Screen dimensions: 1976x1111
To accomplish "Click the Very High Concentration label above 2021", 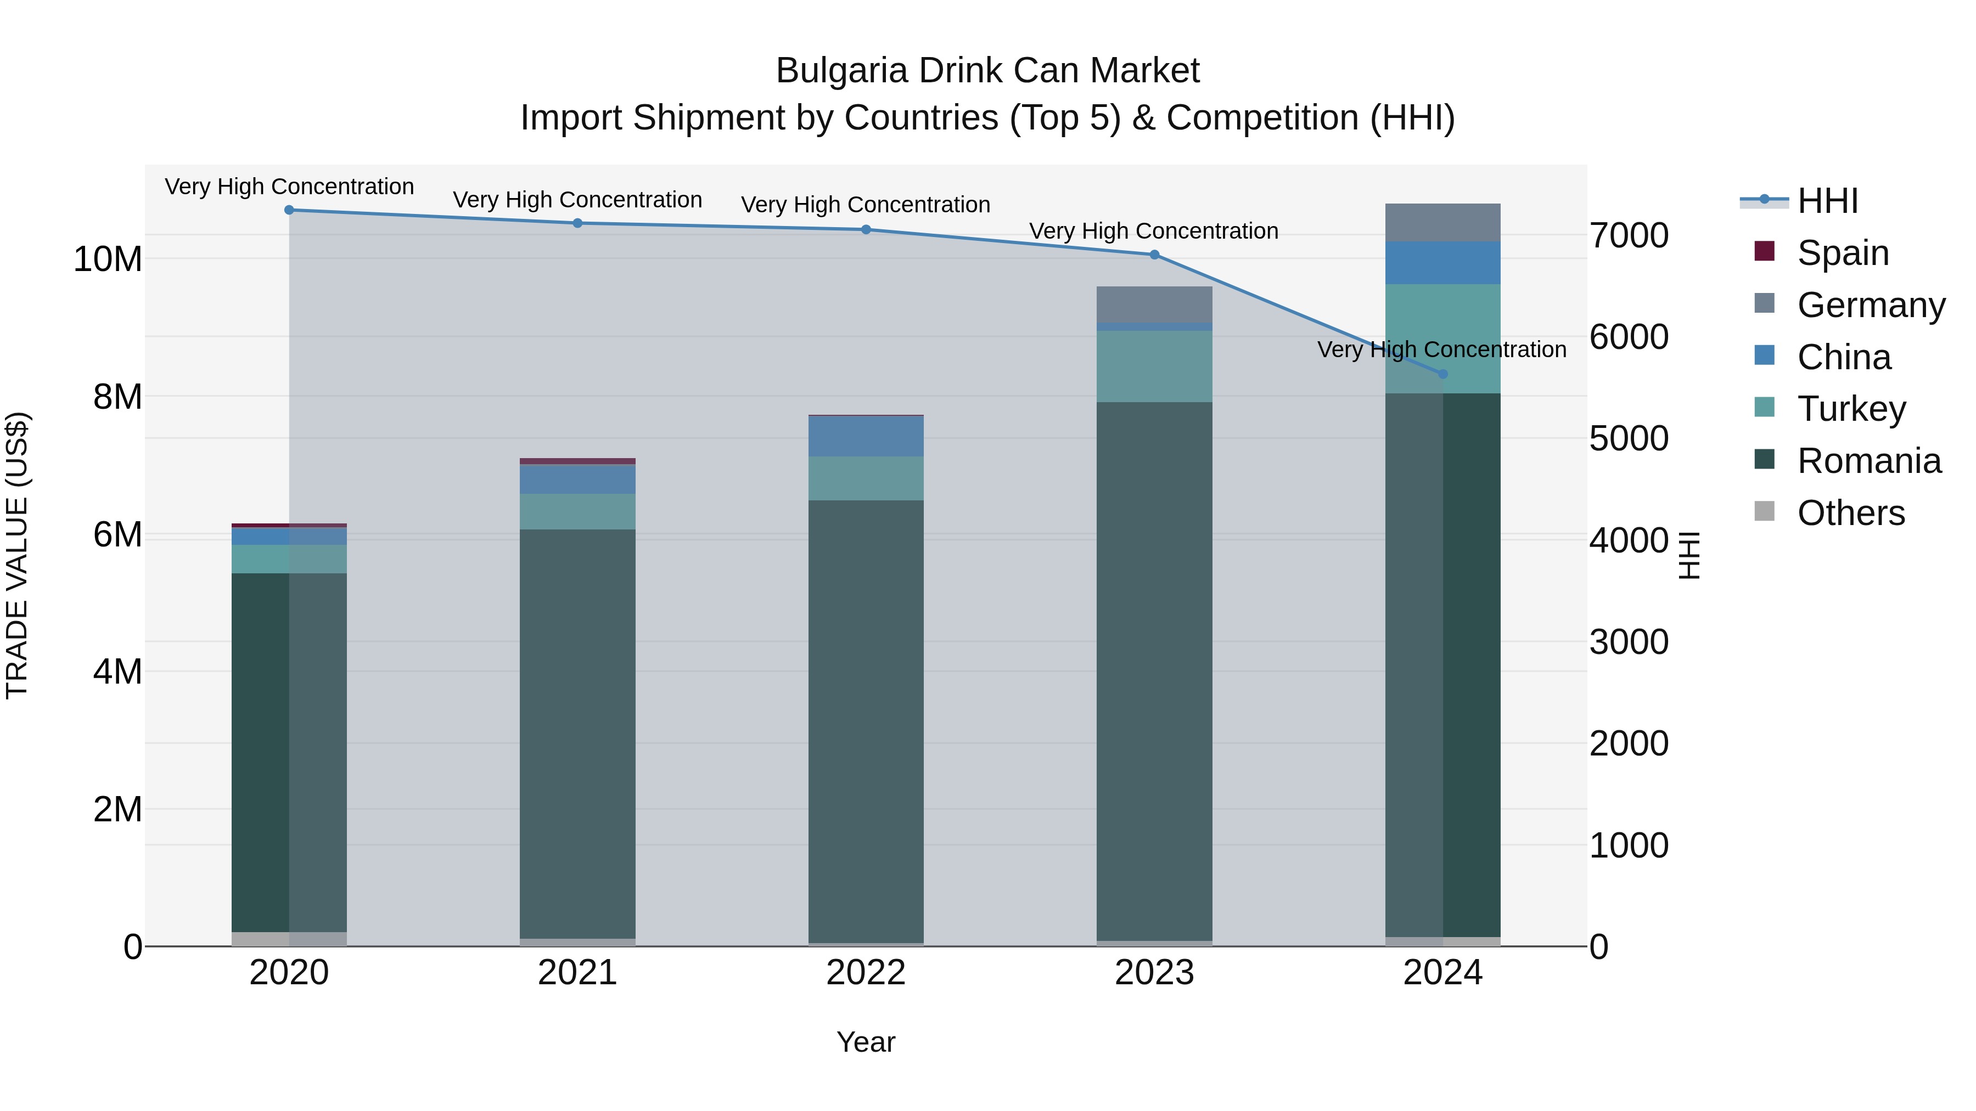I will point(577,199).
